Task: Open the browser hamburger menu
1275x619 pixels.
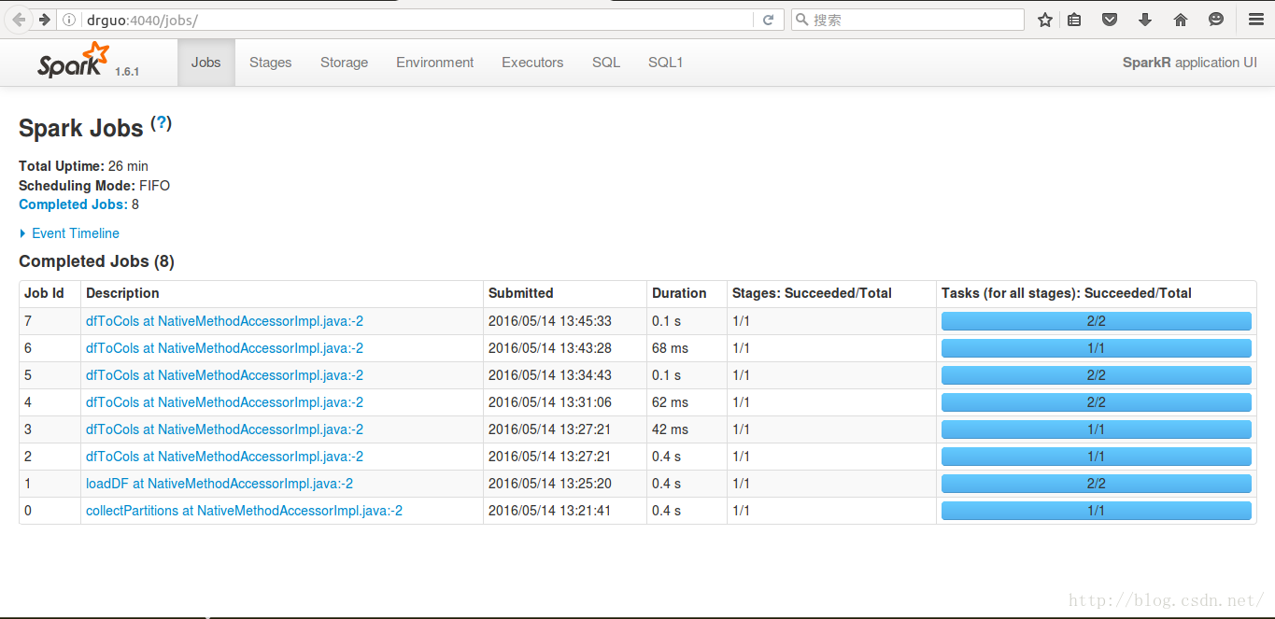Action: (x=1256, y=20)
